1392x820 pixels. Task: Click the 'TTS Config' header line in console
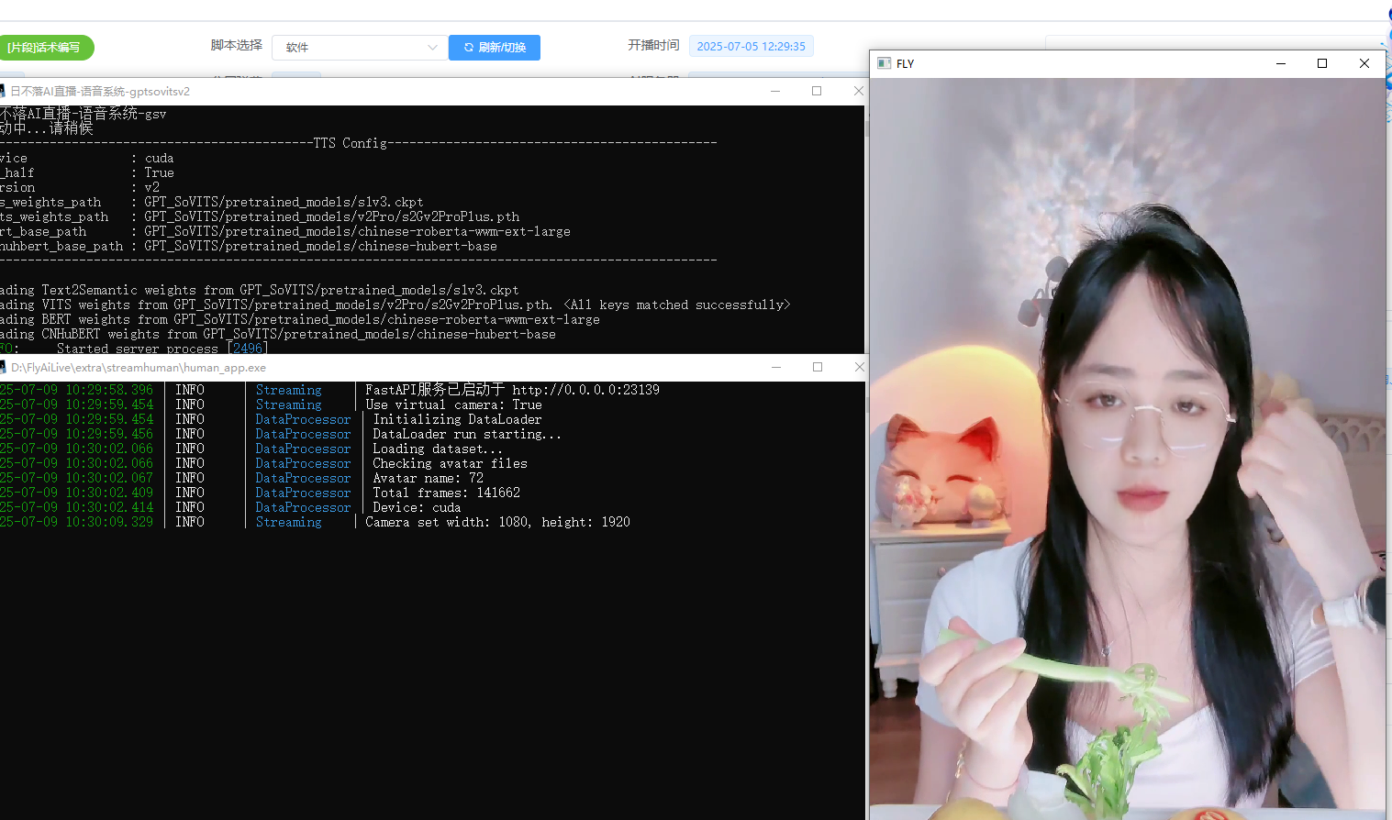click(x=350, y=143)
